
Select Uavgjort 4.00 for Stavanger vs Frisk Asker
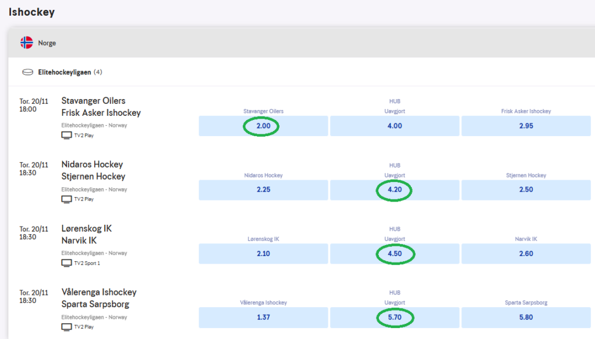pyautogui.click(x=395, y=126)
